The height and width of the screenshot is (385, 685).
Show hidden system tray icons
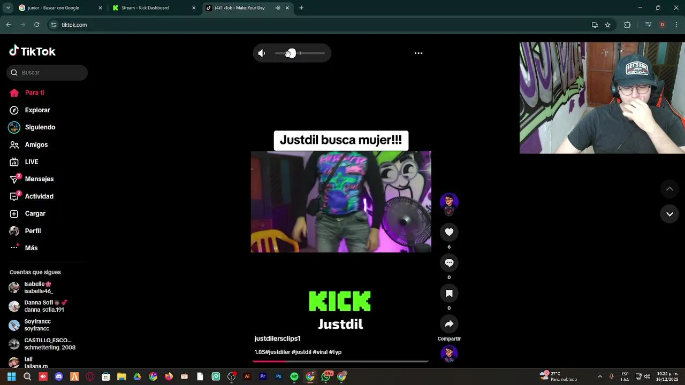coord(600,376)
